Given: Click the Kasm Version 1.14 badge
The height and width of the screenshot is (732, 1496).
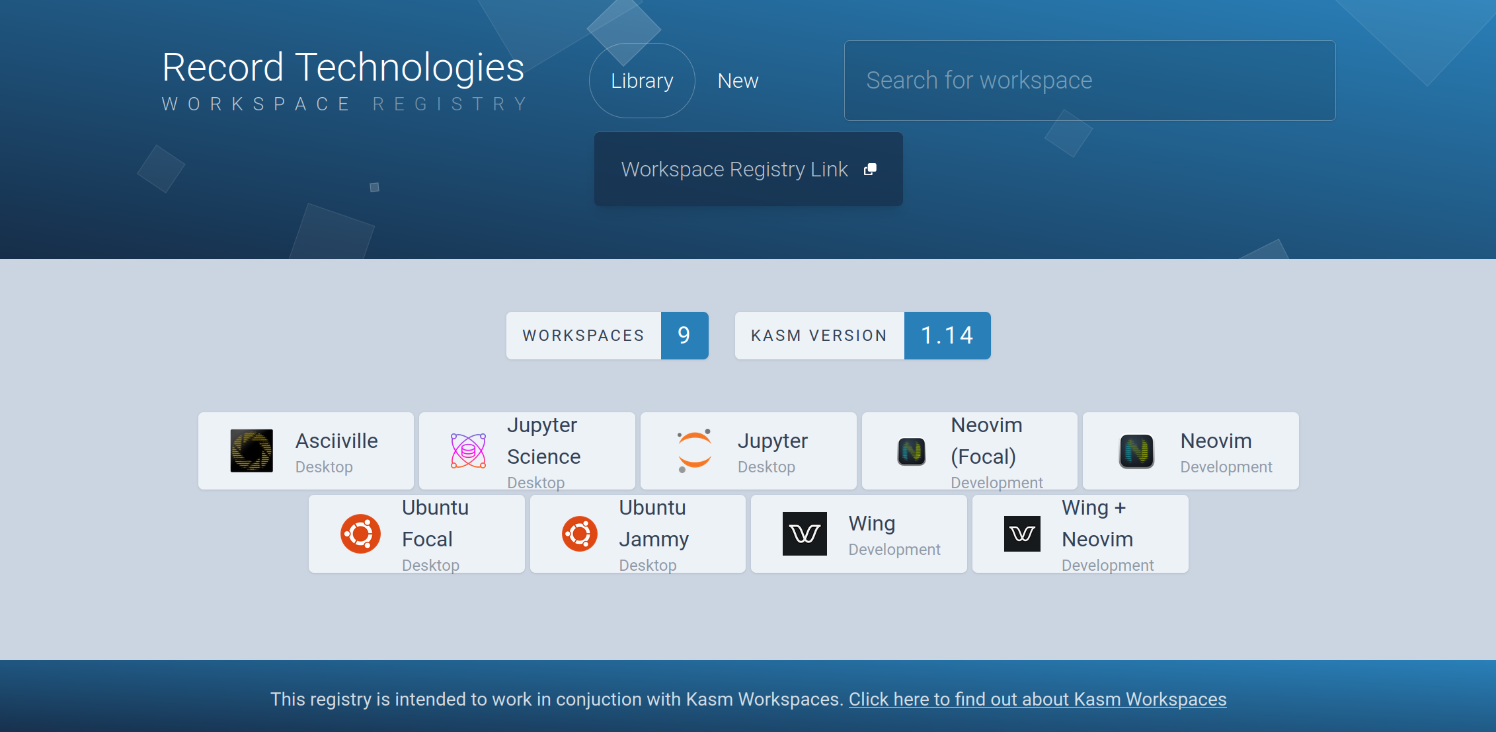Looking at the screenshot, I should click(x=947, y=336).
